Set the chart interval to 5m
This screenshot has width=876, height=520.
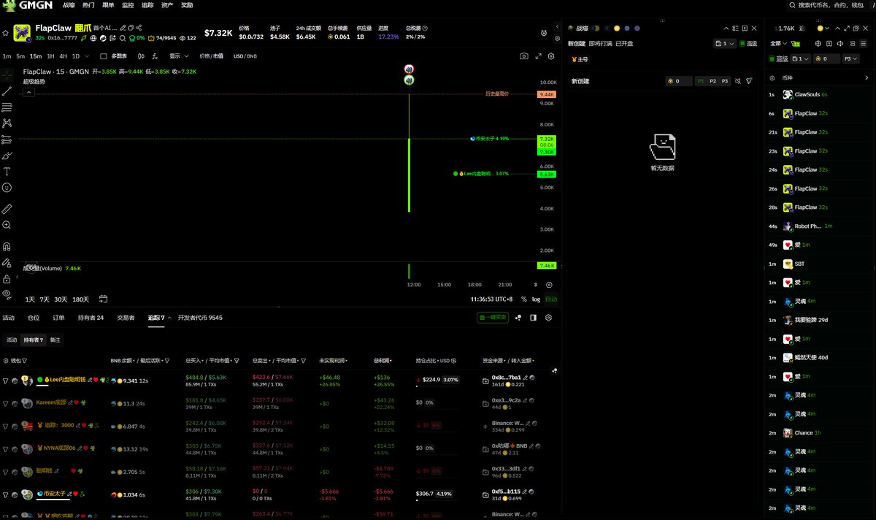coord(20,56)
